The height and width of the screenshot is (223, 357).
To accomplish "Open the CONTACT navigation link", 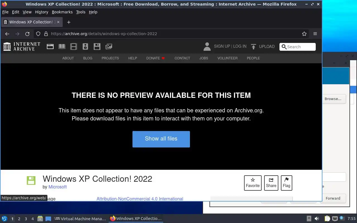I will (x=182, y=58).
